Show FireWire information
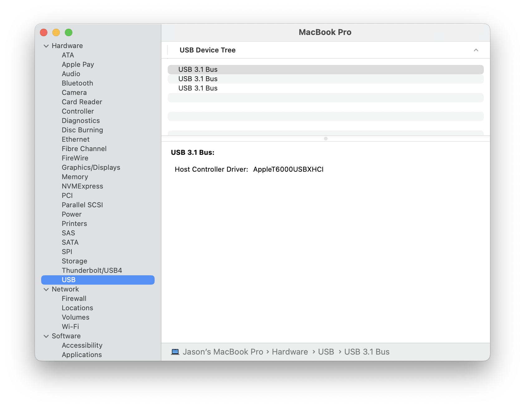 75,158
